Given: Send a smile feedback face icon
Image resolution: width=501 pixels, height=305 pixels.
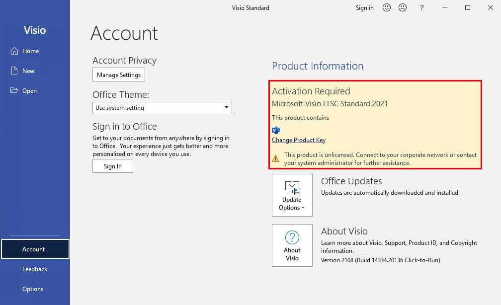Looking at the screenshot, I should click(x=387, y=7).
